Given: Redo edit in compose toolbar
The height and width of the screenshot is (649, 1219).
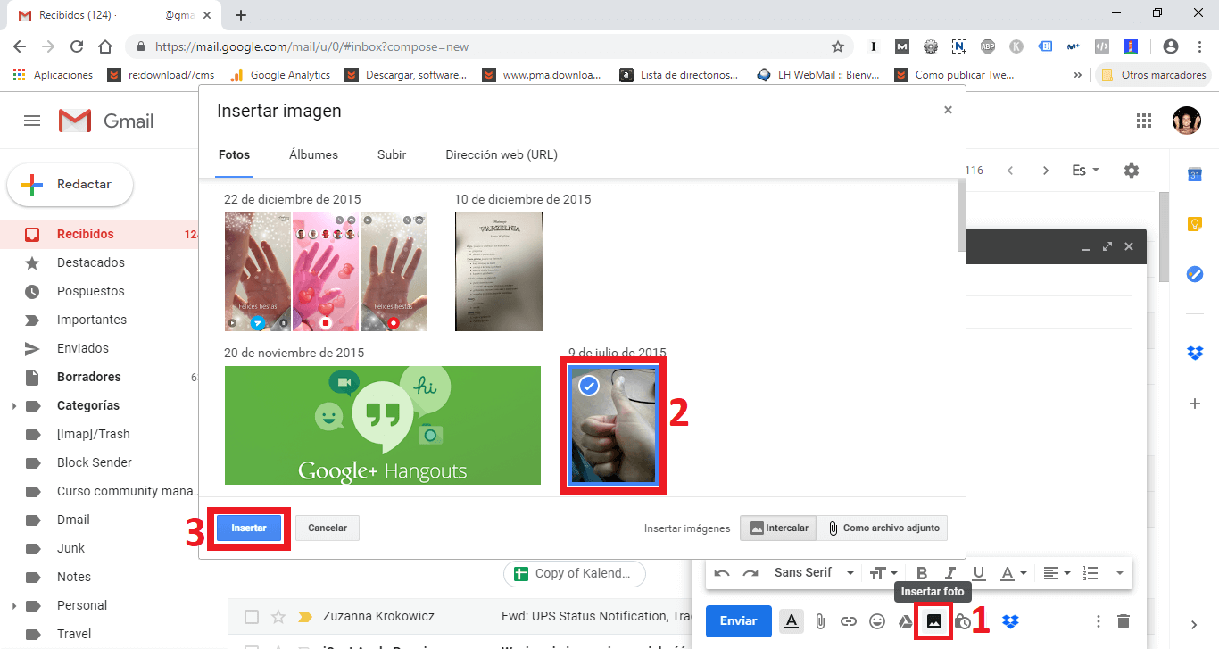Looking at the screenshot, I should tap(750, 573).
